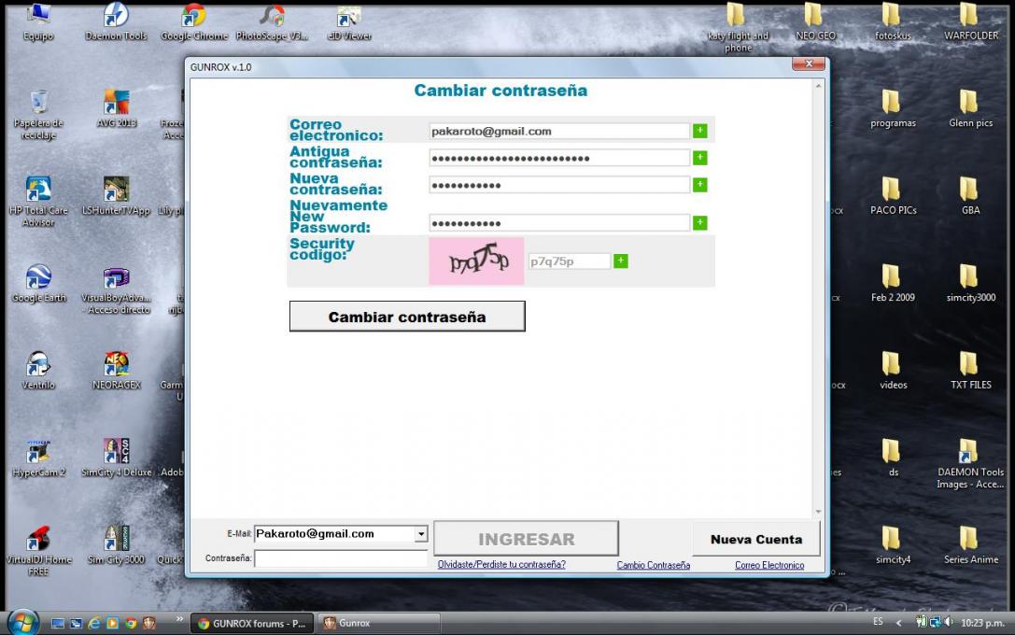1015x635 pixels.
Task: Click green plus icon beside Nueva contraseña field
Action: (699, 185)
